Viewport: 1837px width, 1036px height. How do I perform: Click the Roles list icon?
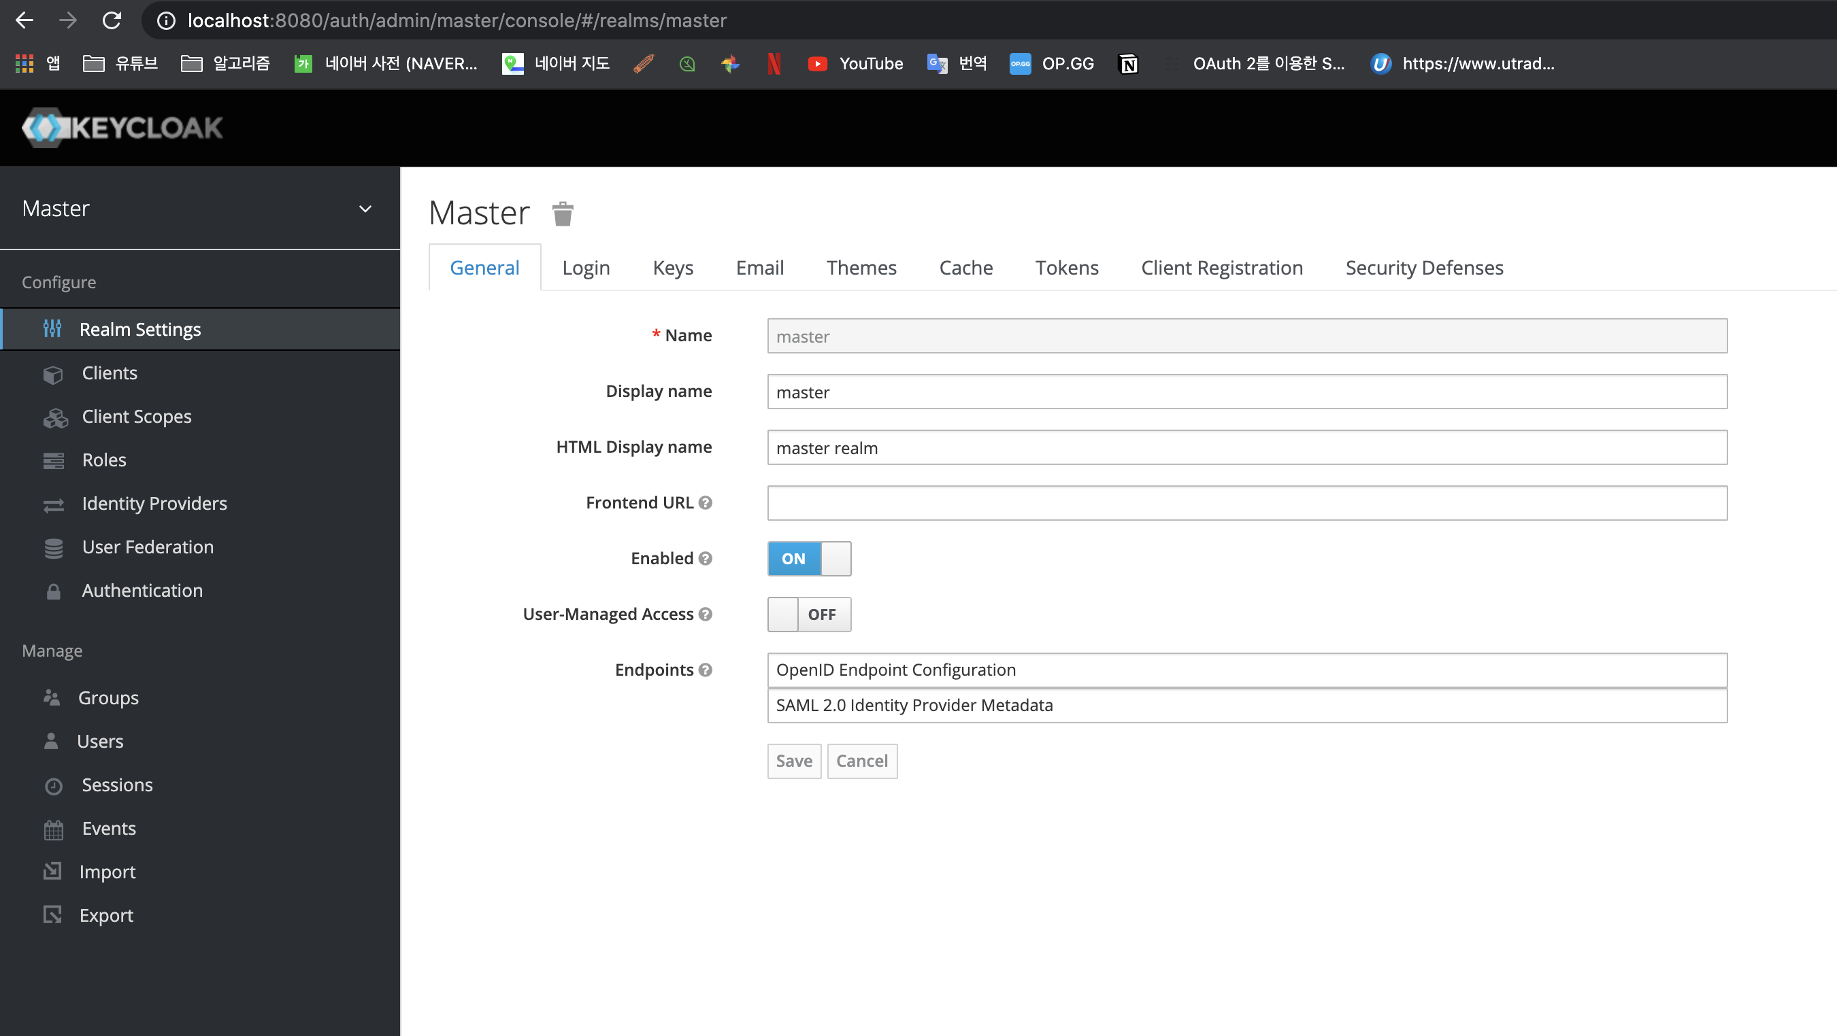tap(54, 461)
